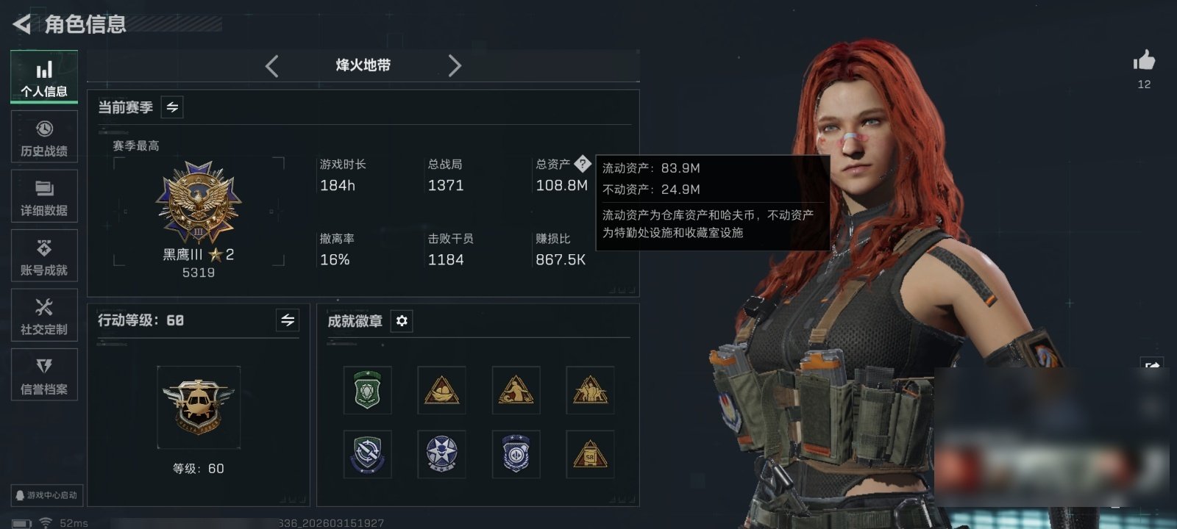Switch to previous mode with left chevron

point(272,66)
